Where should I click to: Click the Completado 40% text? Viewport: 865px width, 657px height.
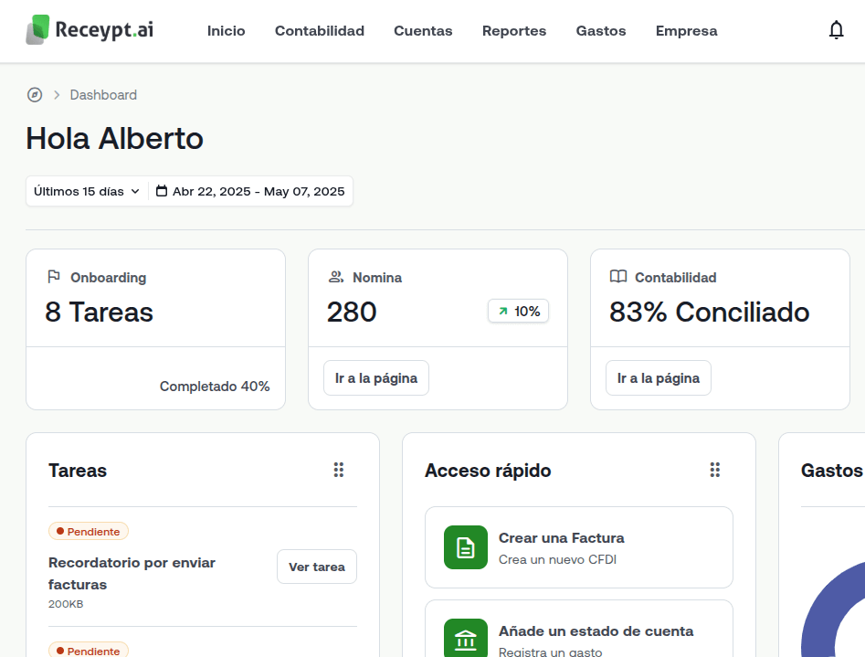coord(215,386)
